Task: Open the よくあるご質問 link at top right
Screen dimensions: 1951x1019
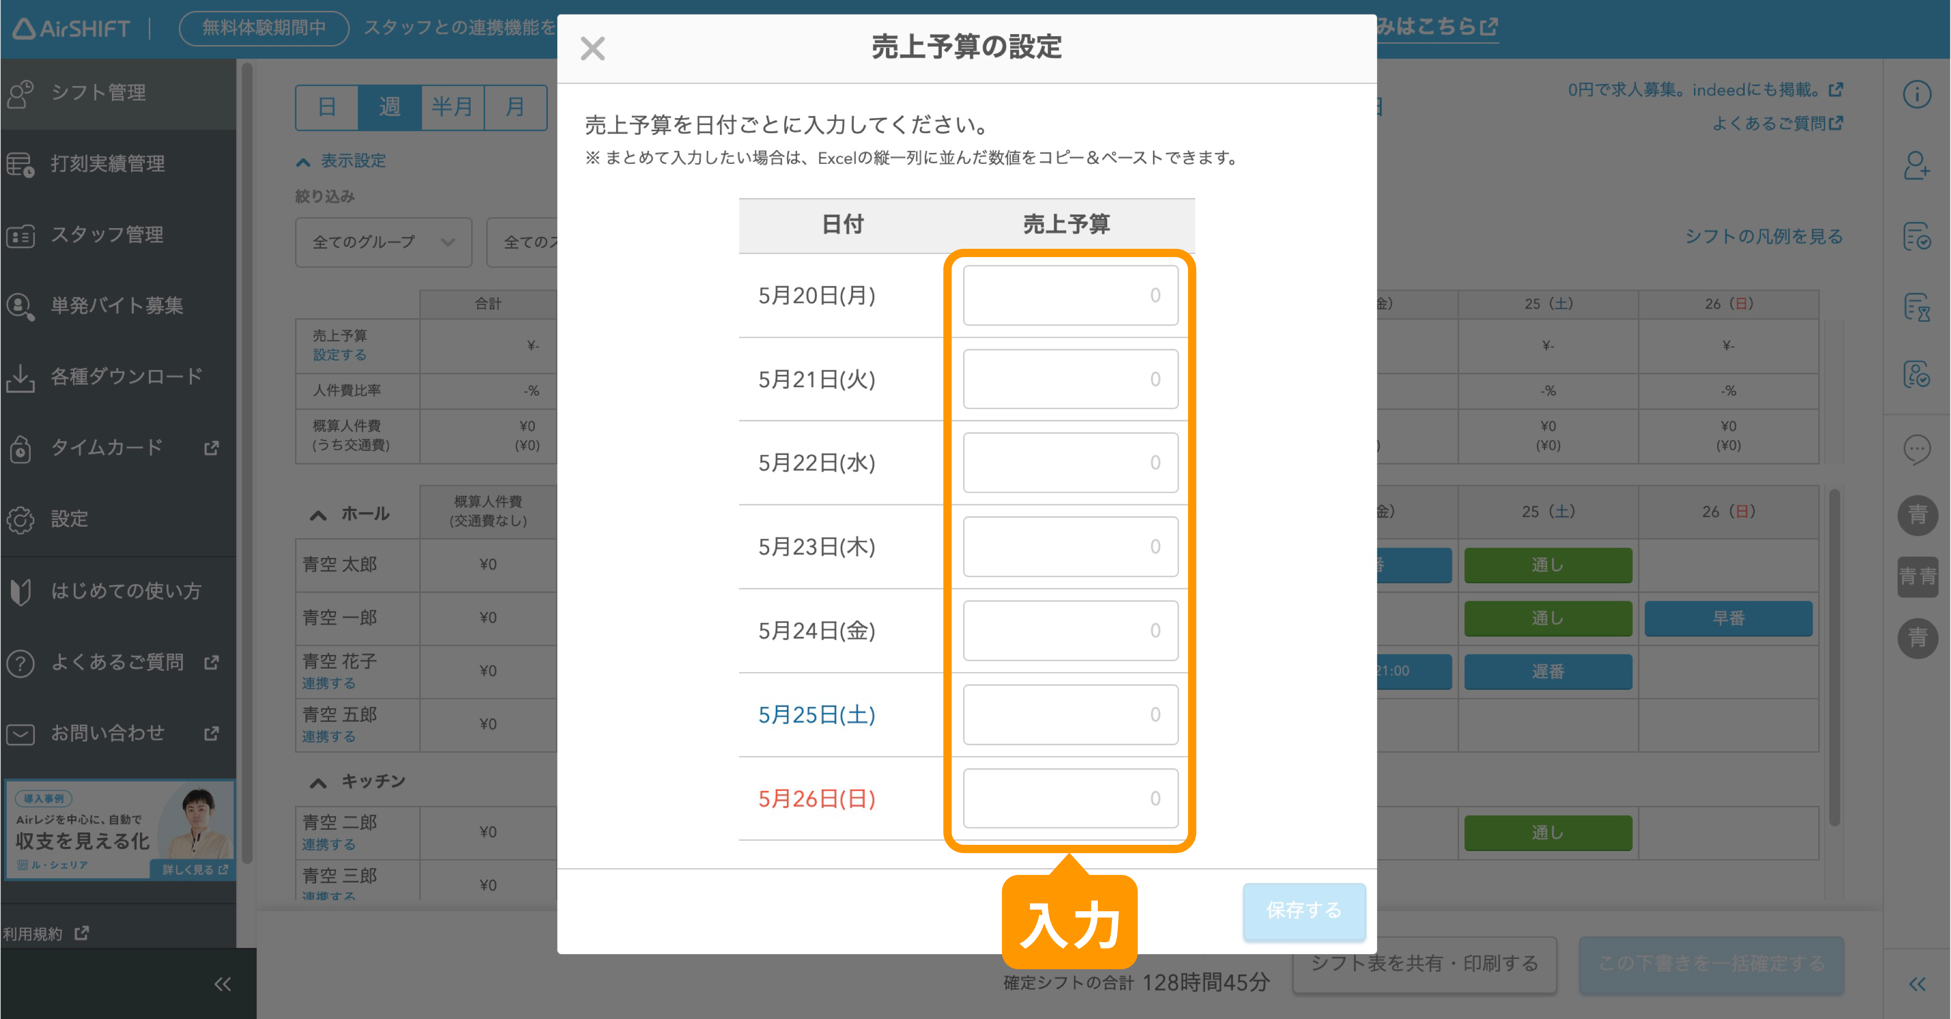Action: coord(1777,123)
